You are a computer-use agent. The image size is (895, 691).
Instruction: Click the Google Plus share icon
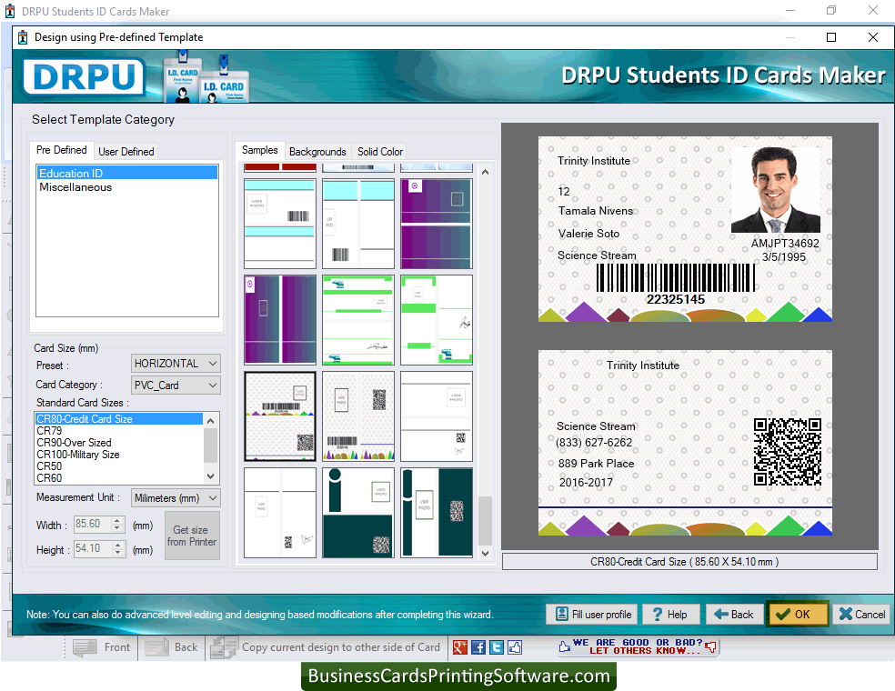click(x=460, y=647)
